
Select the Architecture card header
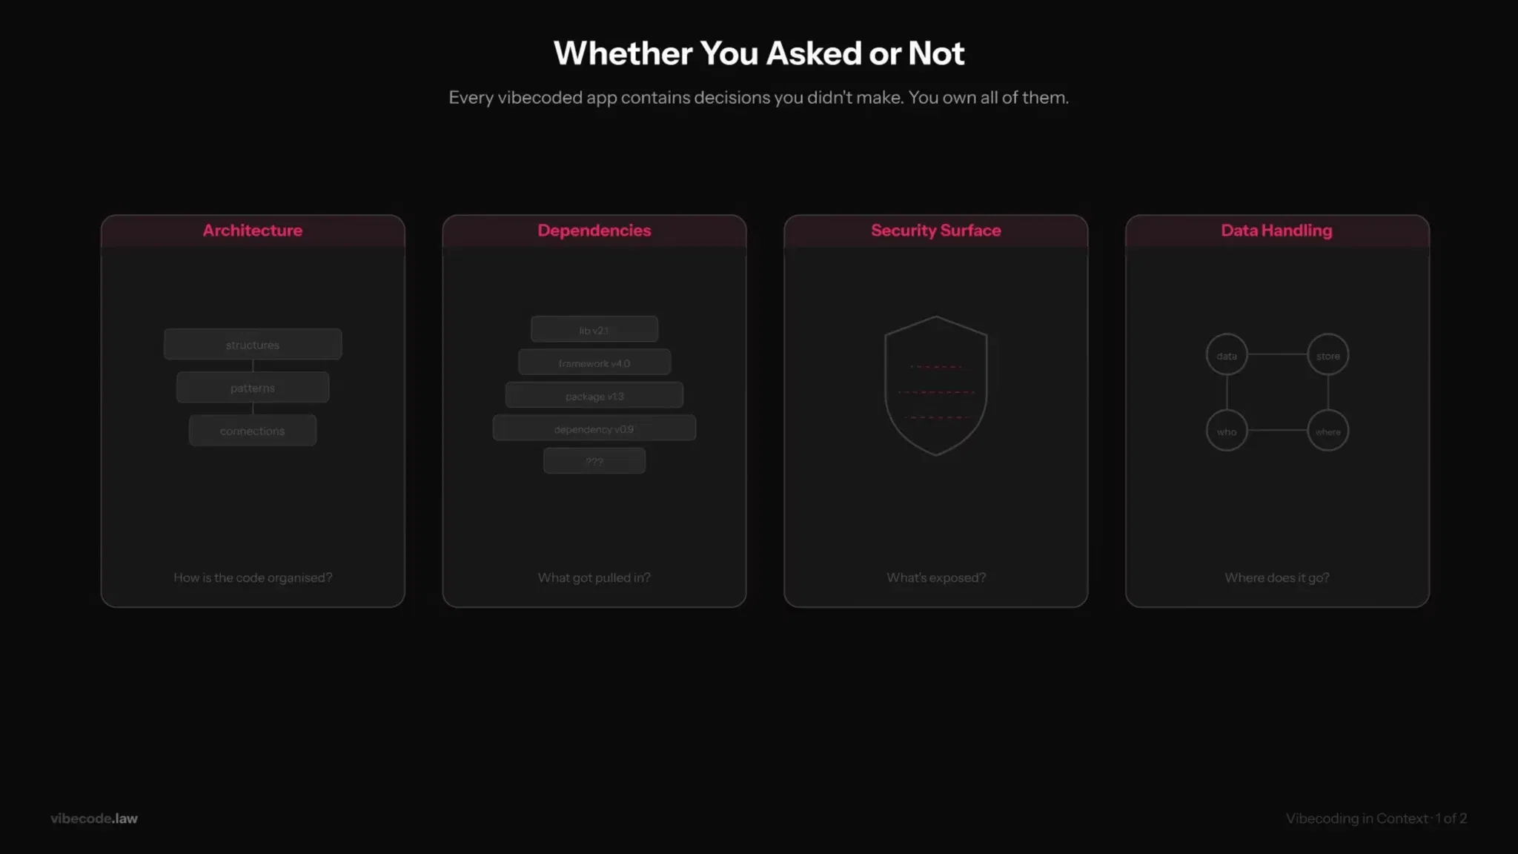[x=253, y=231]
